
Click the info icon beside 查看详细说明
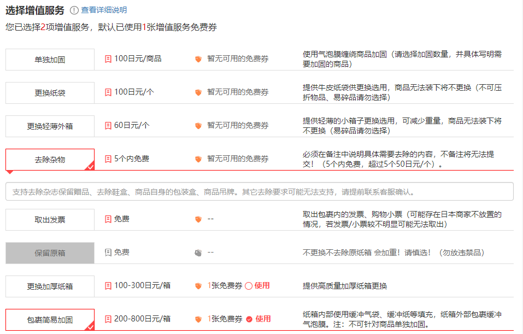[x=74, y=10]
